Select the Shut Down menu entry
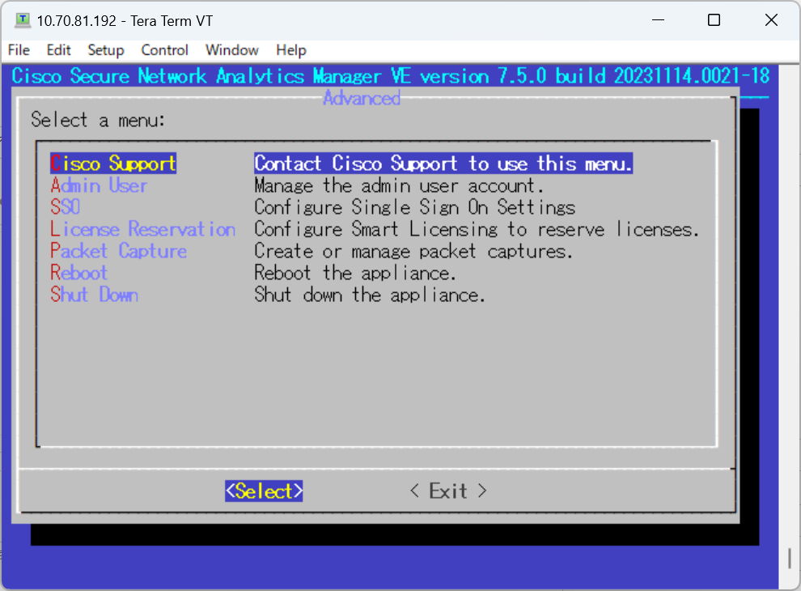Viewport: 801px width, 591px height. (x=94, y=295)
